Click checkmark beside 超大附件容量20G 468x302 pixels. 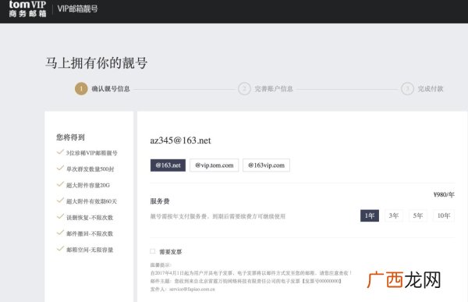[x=60, y=184]
